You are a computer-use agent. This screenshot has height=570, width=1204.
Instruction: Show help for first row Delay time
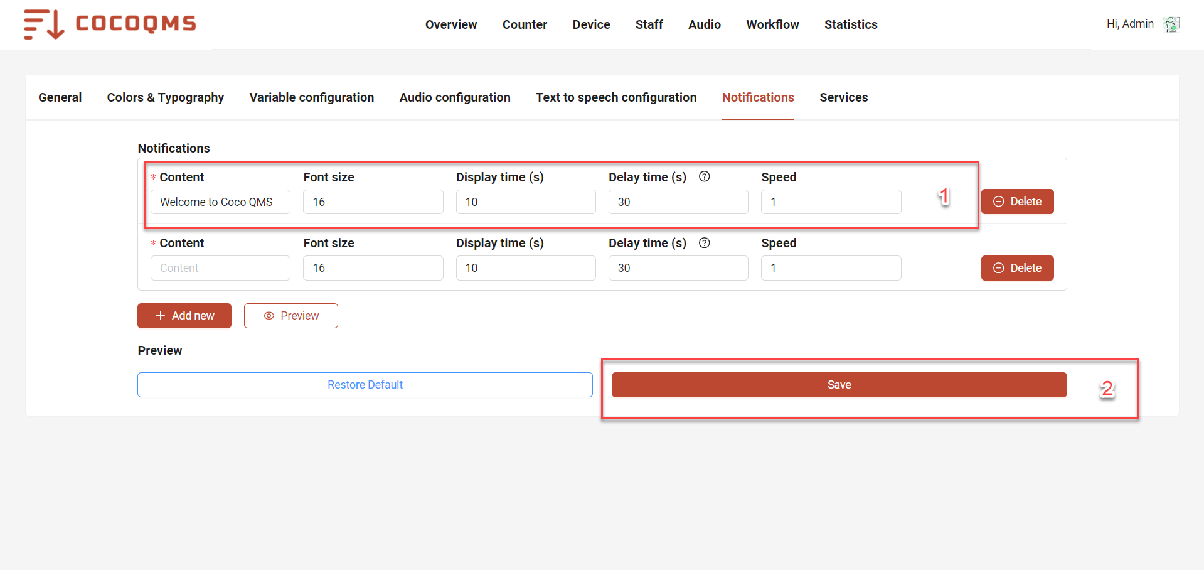coord(705,176)
